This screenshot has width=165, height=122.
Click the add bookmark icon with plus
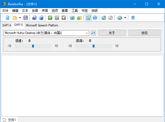point(104,18)
